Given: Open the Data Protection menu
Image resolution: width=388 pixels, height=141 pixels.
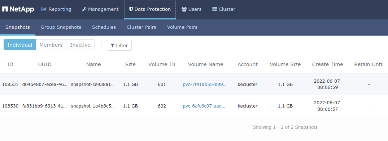Looking at the screenshot, I should pyautogui.click(x=150, y=9).
